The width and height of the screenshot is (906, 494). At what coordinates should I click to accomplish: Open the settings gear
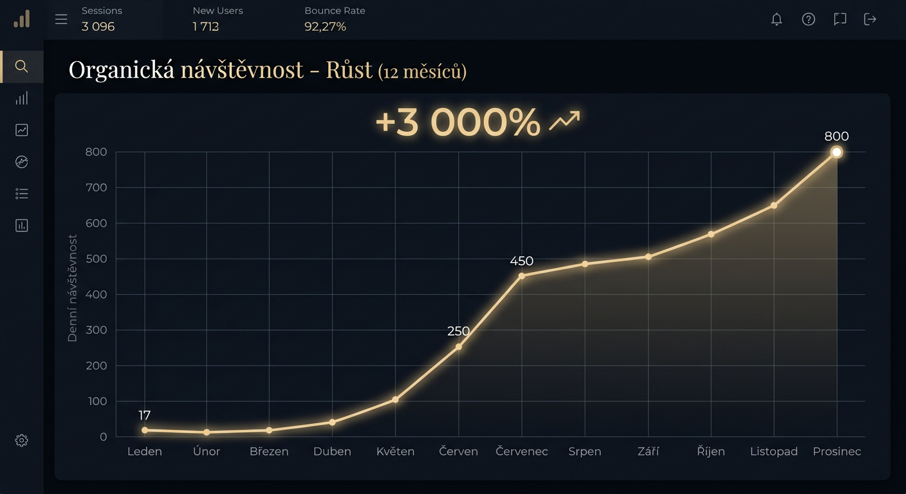[21, 440]
